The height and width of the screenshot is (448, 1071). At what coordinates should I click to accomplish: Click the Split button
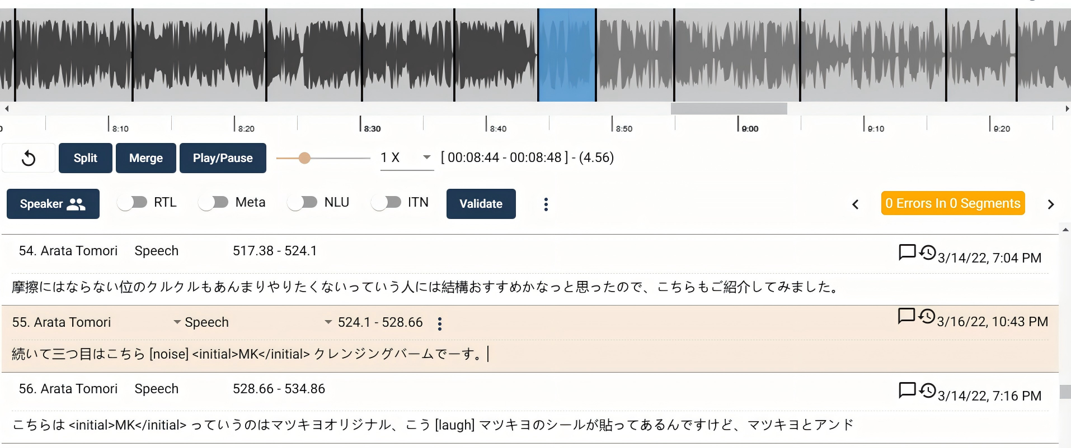tap(85, 158)
